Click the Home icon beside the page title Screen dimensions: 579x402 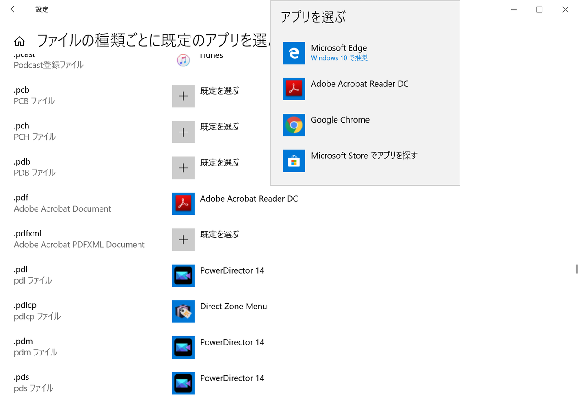[19, 41]
